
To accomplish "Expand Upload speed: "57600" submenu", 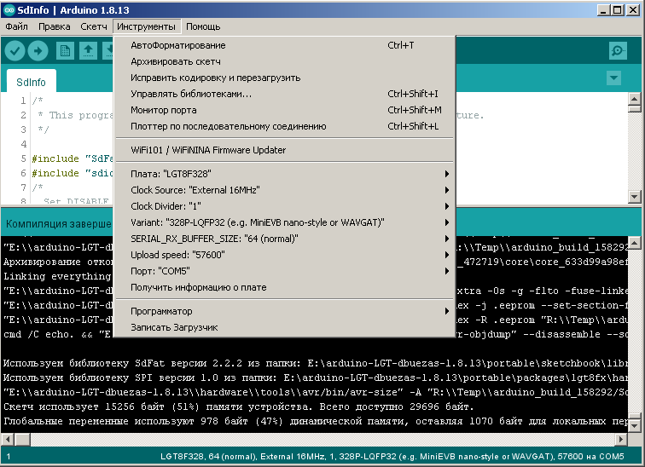I will click(x=284, y=255).
